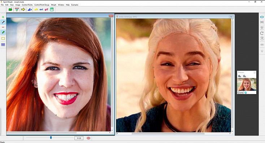
Task: Open the Image menu
Action: tap(18, 5)
